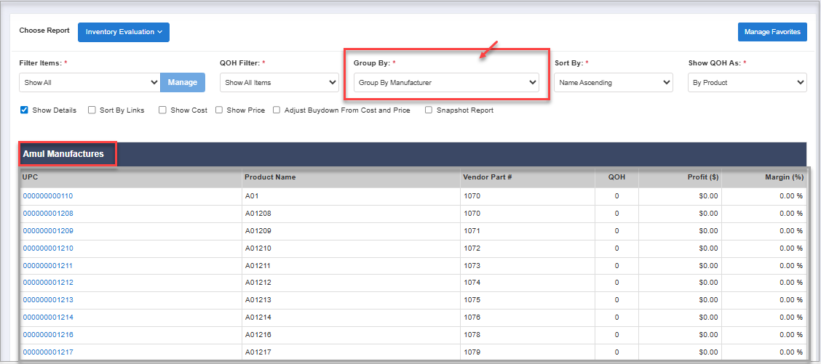Enable the Show Price checkbox
Image resolution: width=821 pixels, height=364 pixels.
click(x=219, y=110)
